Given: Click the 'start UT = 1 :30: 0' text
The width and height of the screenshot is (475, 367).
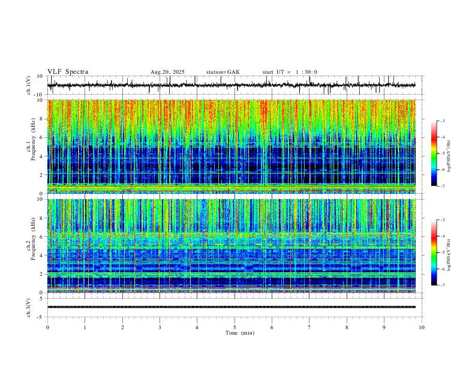Looking at the screenshot, I should 290,72.
